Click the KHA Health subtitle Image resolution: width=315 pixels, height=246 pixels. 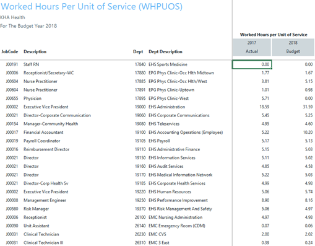pyautogui.click(x=12, y=17)
